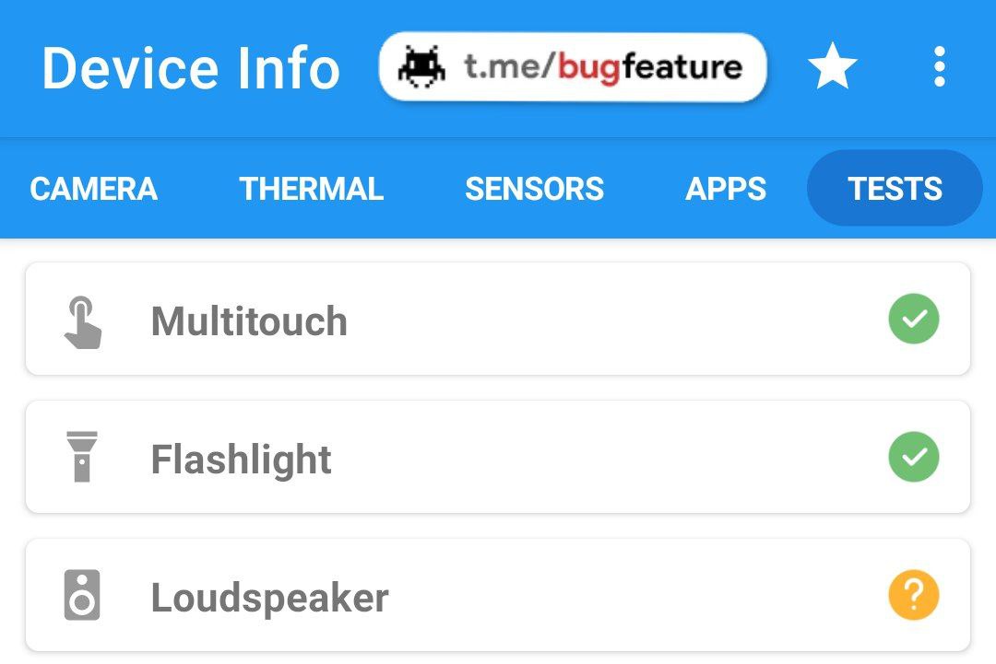Tap the Multitouch finger icon

(x=83, y=321)
